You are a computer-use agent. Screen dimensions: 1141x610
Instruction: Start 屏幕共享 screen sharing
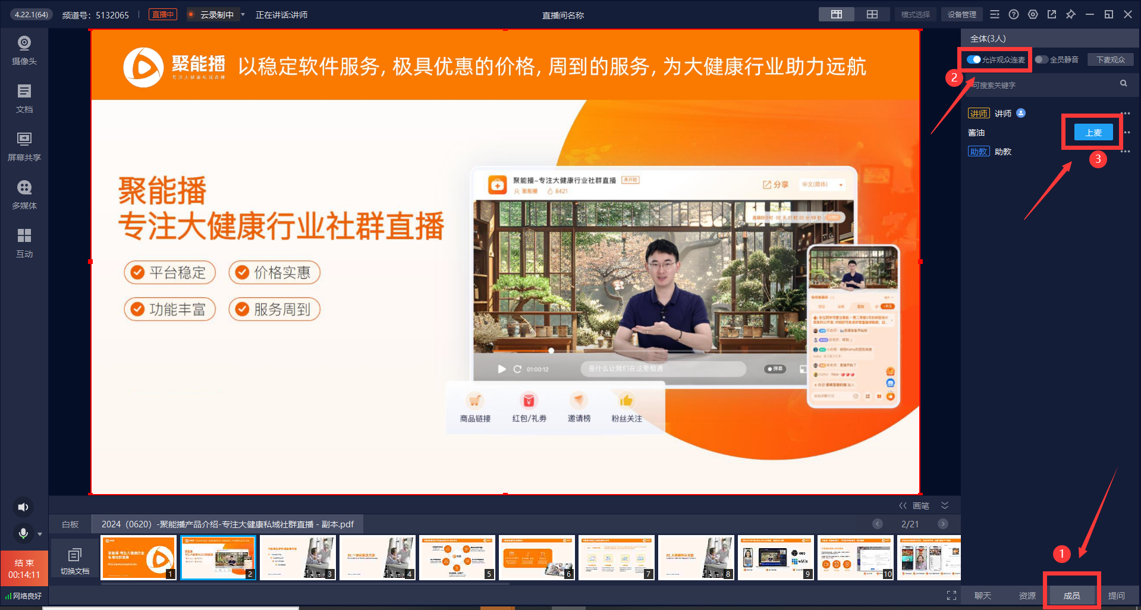coord(24,147)
